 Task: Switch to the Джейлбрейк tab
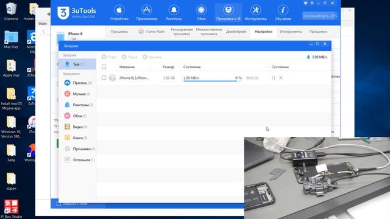coord(236,32)
